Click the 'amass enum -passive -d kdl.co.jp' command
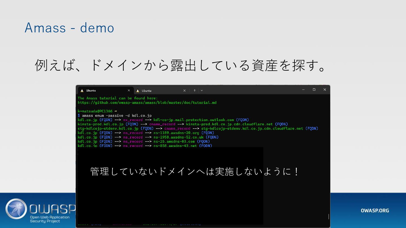 click(x=117, y=115)
